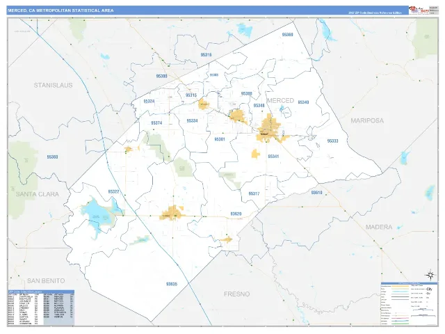Select ZIP code label 95324
This screenshot has width=445, height=334.
pos(149,101)
